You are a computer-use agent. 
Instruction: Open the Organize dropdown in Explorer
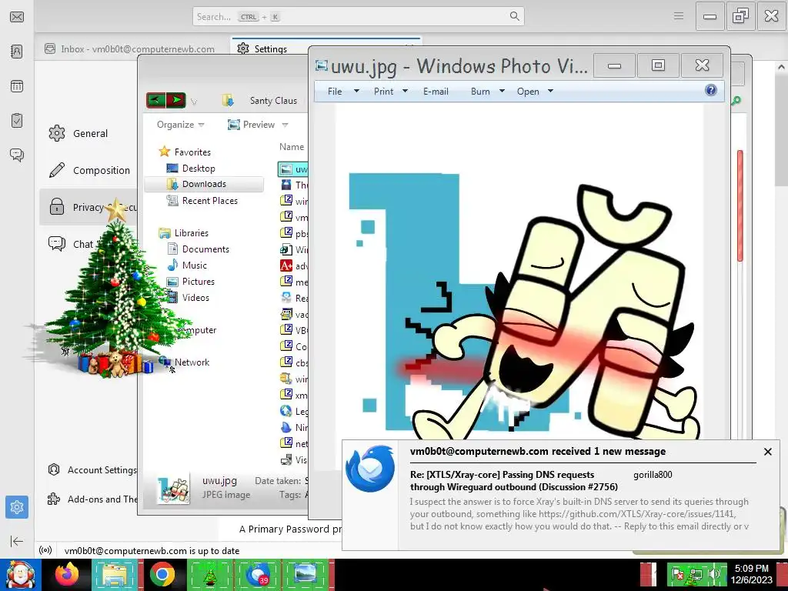click(180, 125)
